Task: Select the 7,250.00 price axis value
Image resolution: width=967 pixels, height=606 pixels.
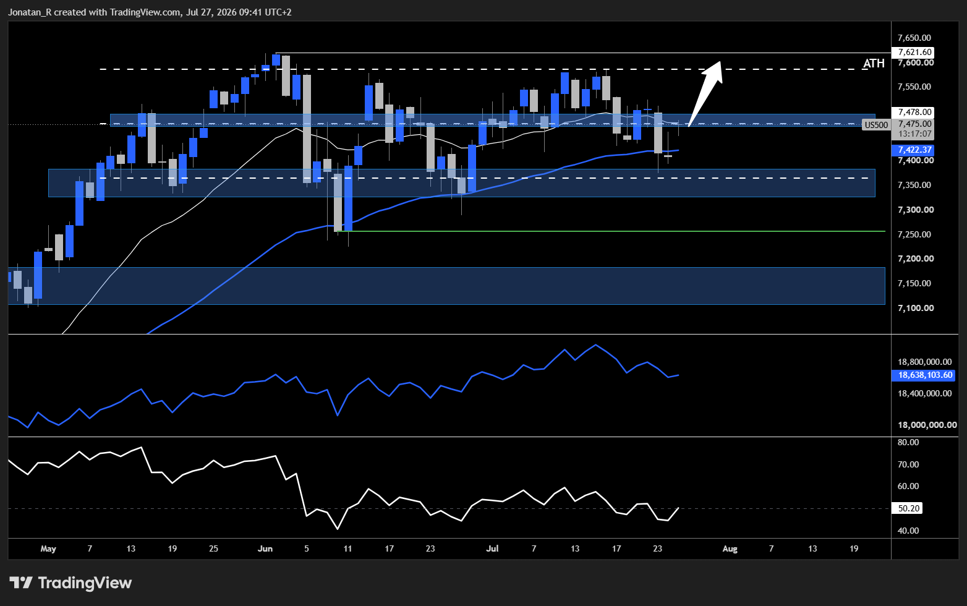Action: [x=916, y=234]
